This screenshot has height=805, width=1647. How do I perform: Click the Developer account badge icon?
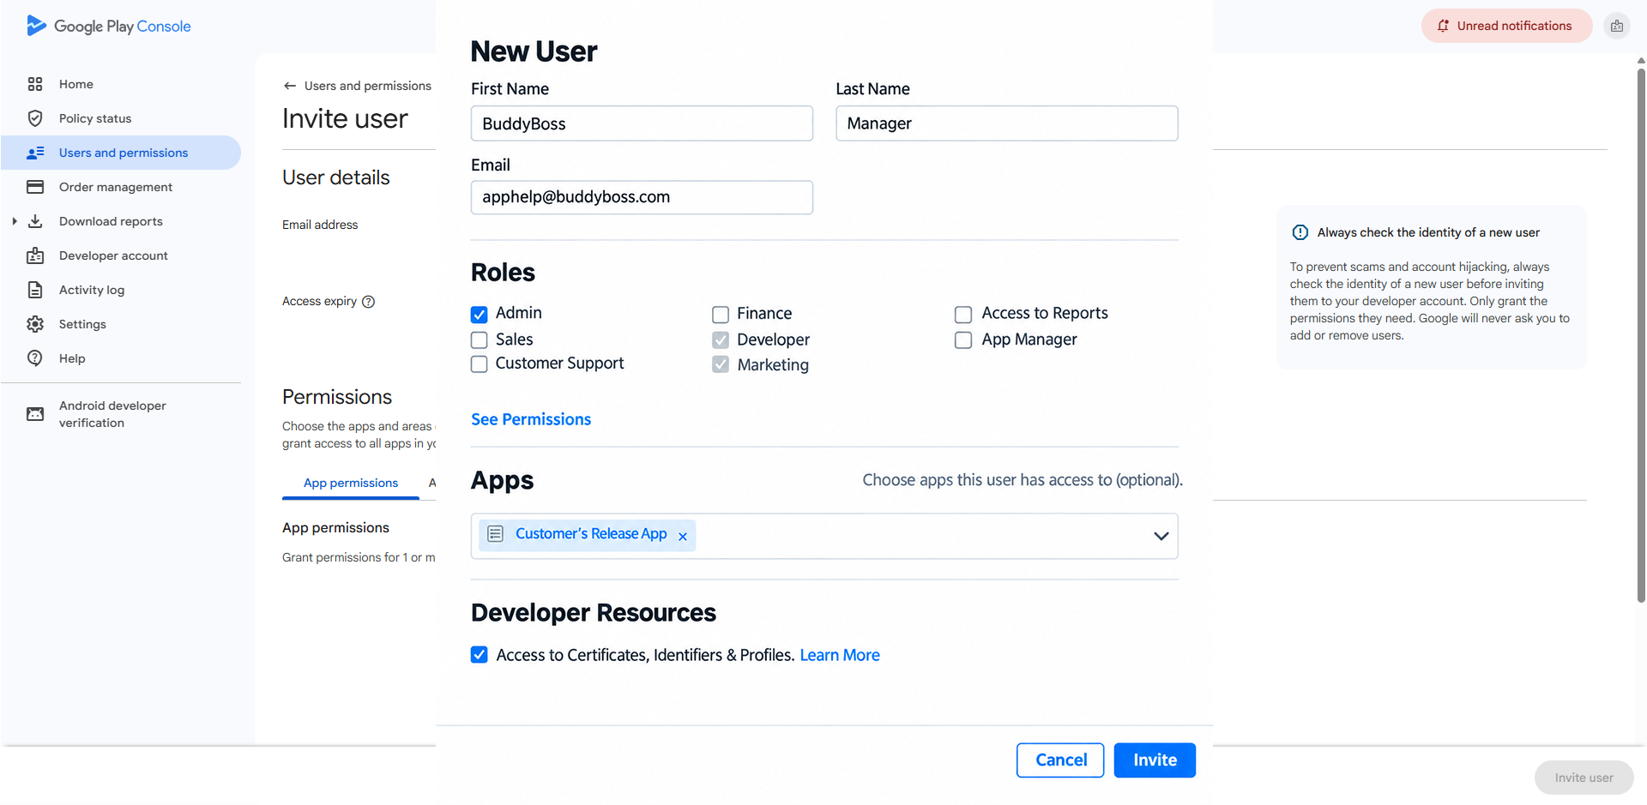coord(35,255)
